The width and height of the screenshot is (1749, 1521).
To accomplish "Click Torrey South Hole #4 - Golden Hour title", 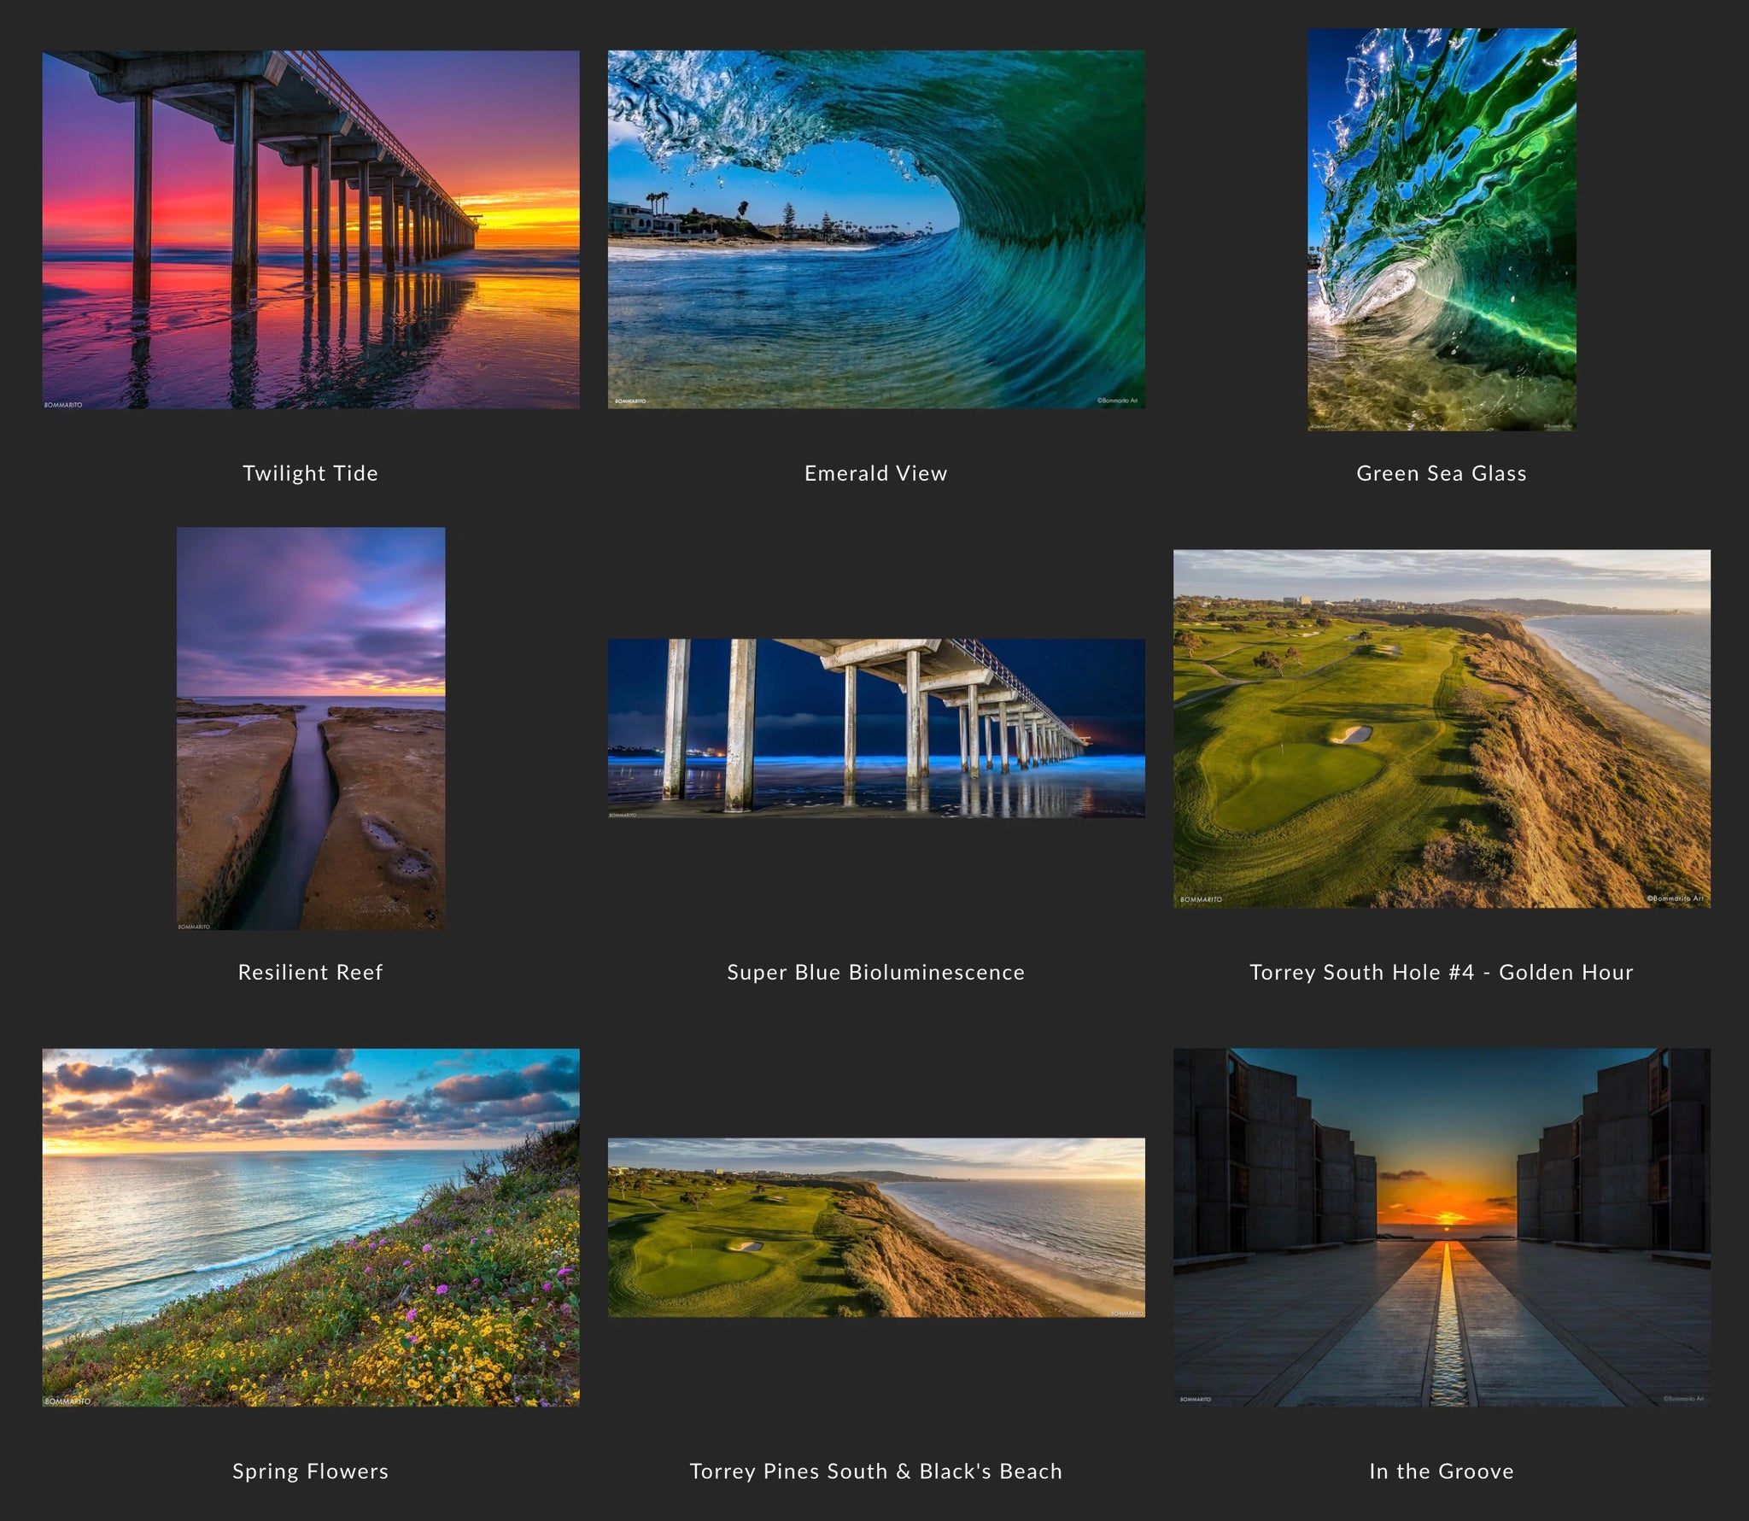I will click(1442, 972).
